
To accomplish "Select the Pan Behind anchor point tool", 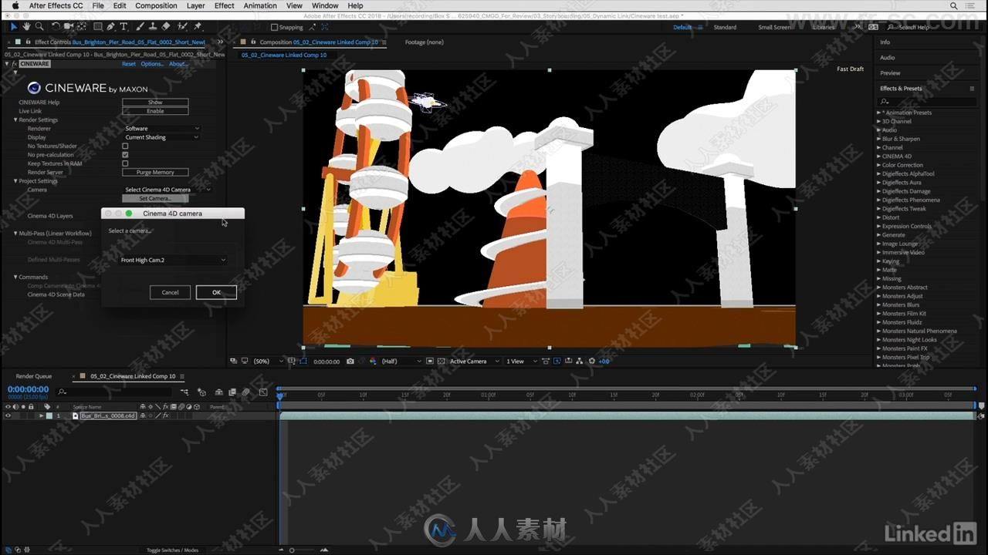I will (x=82, y=26).
